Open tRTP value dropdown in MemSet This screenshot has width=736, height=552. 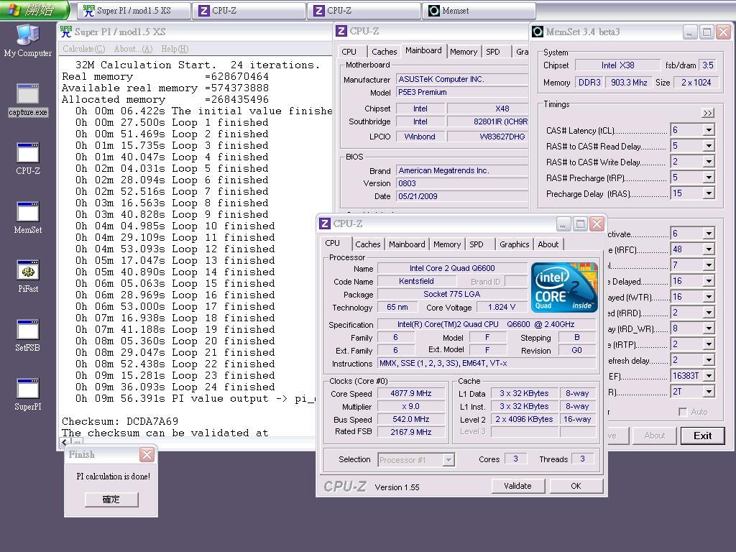tap(709, 344)
